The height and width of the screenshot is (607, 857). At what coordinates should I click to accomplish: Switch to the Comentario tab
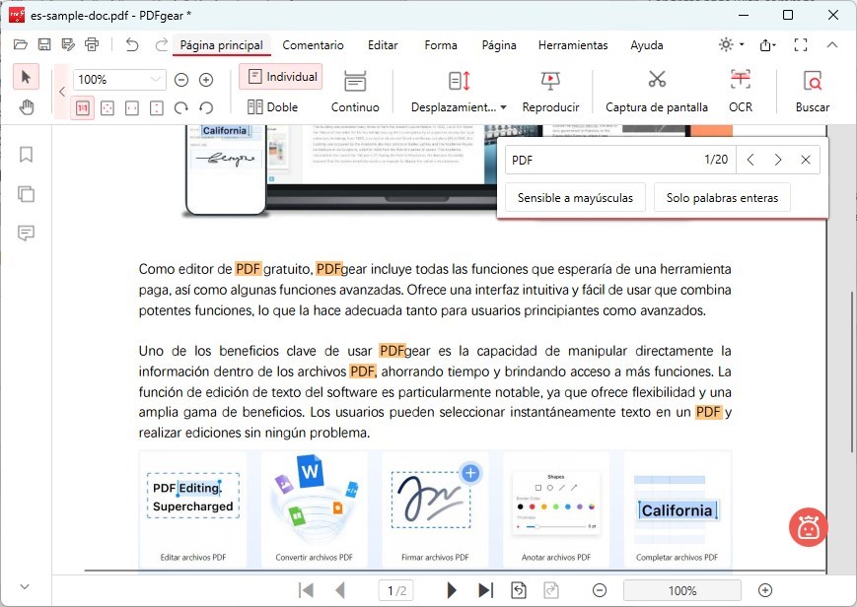tap(314, 45)
